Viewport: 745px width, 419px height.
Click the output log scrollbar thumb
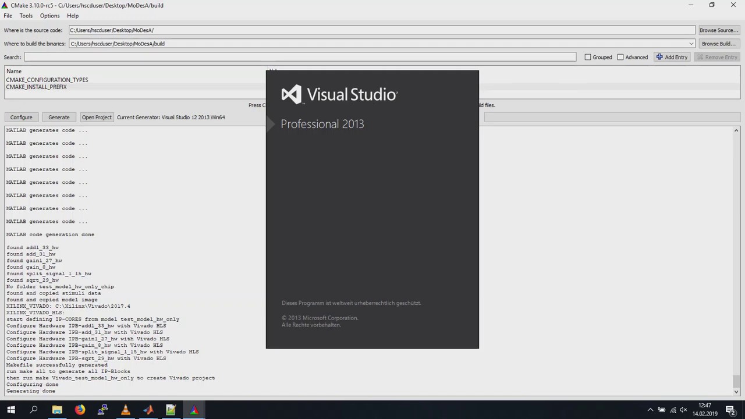pos(736,381)
